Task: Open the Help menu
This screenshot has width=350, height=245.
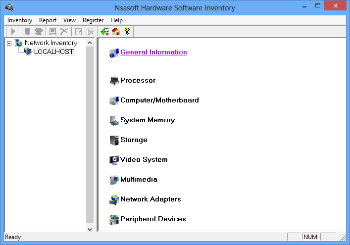Action: pos(116,20)
